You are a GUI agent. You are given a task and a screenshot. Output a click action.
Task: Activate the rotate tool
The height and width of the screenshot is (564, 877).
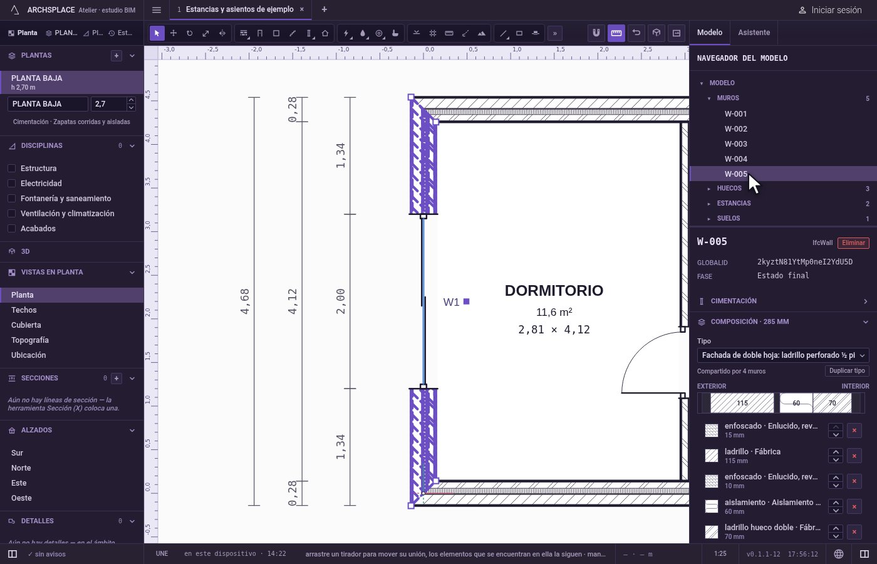tap(189, 33)
